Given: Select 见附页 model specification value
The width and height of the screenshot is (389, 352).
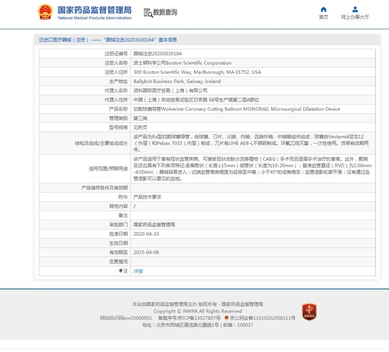Looking at the screenshot, I should [x=140, y=127].
